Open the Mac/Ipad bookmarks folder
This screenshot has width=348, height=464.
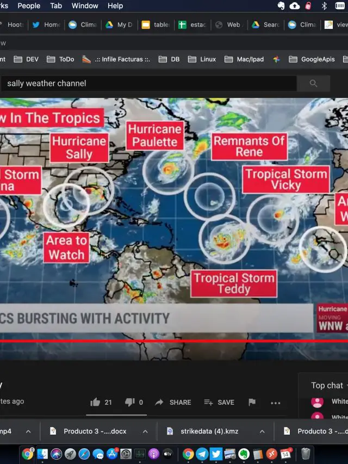[x=244, y=59]
